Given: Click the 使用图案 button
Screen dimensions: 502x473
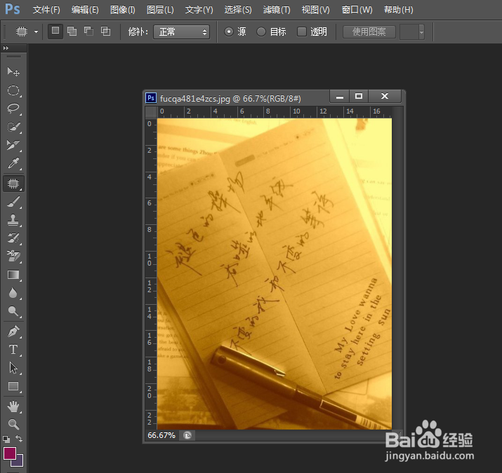Looking at the screenshot, I should [x=369, y=32].
